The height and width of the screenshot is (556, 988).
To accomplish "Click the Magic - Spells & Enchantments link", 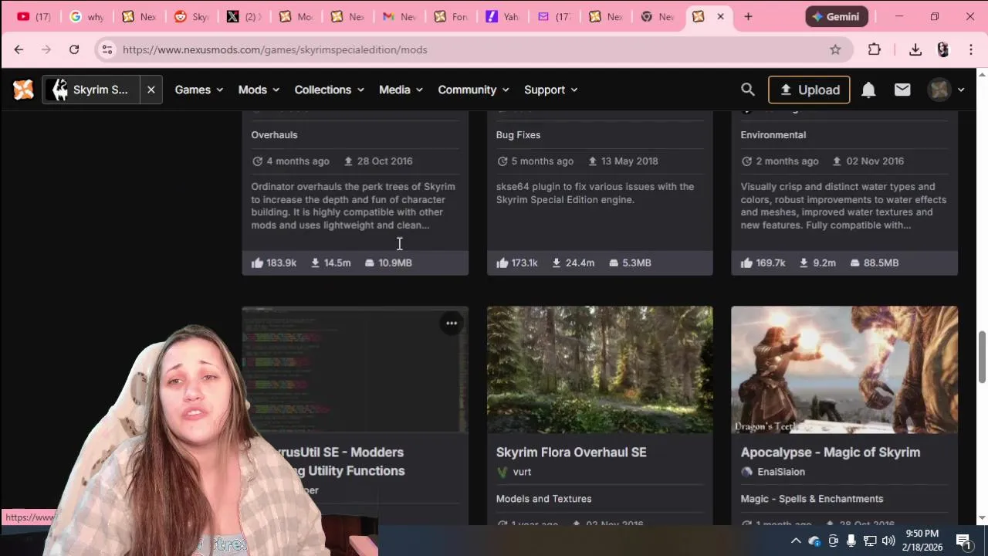I will 812,499.
